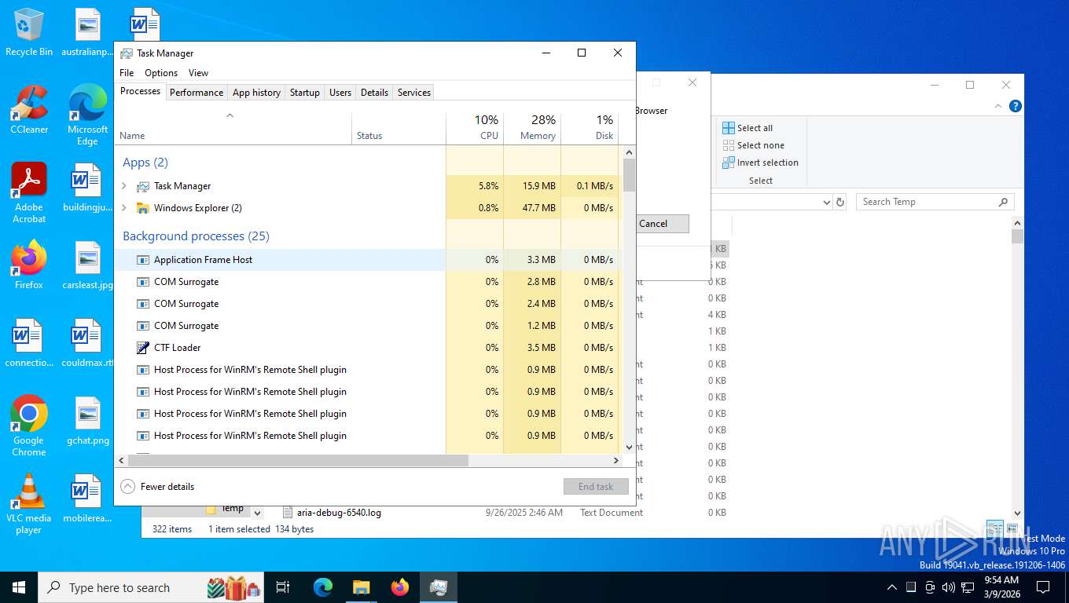
Task: Switch to the Performance tab
Action: (197, 93)
